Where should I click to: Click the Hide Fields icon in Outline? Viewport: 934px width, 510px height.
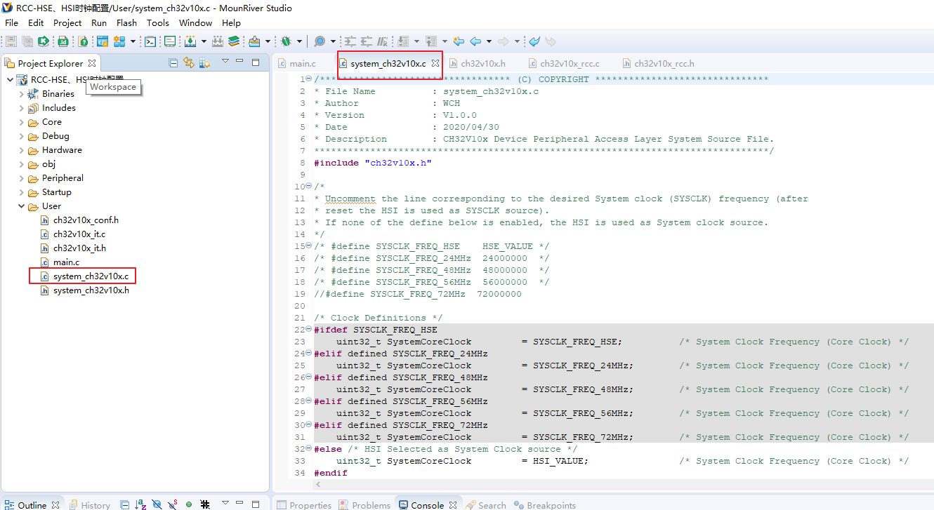pyautogui.click(x=157, y=504)
